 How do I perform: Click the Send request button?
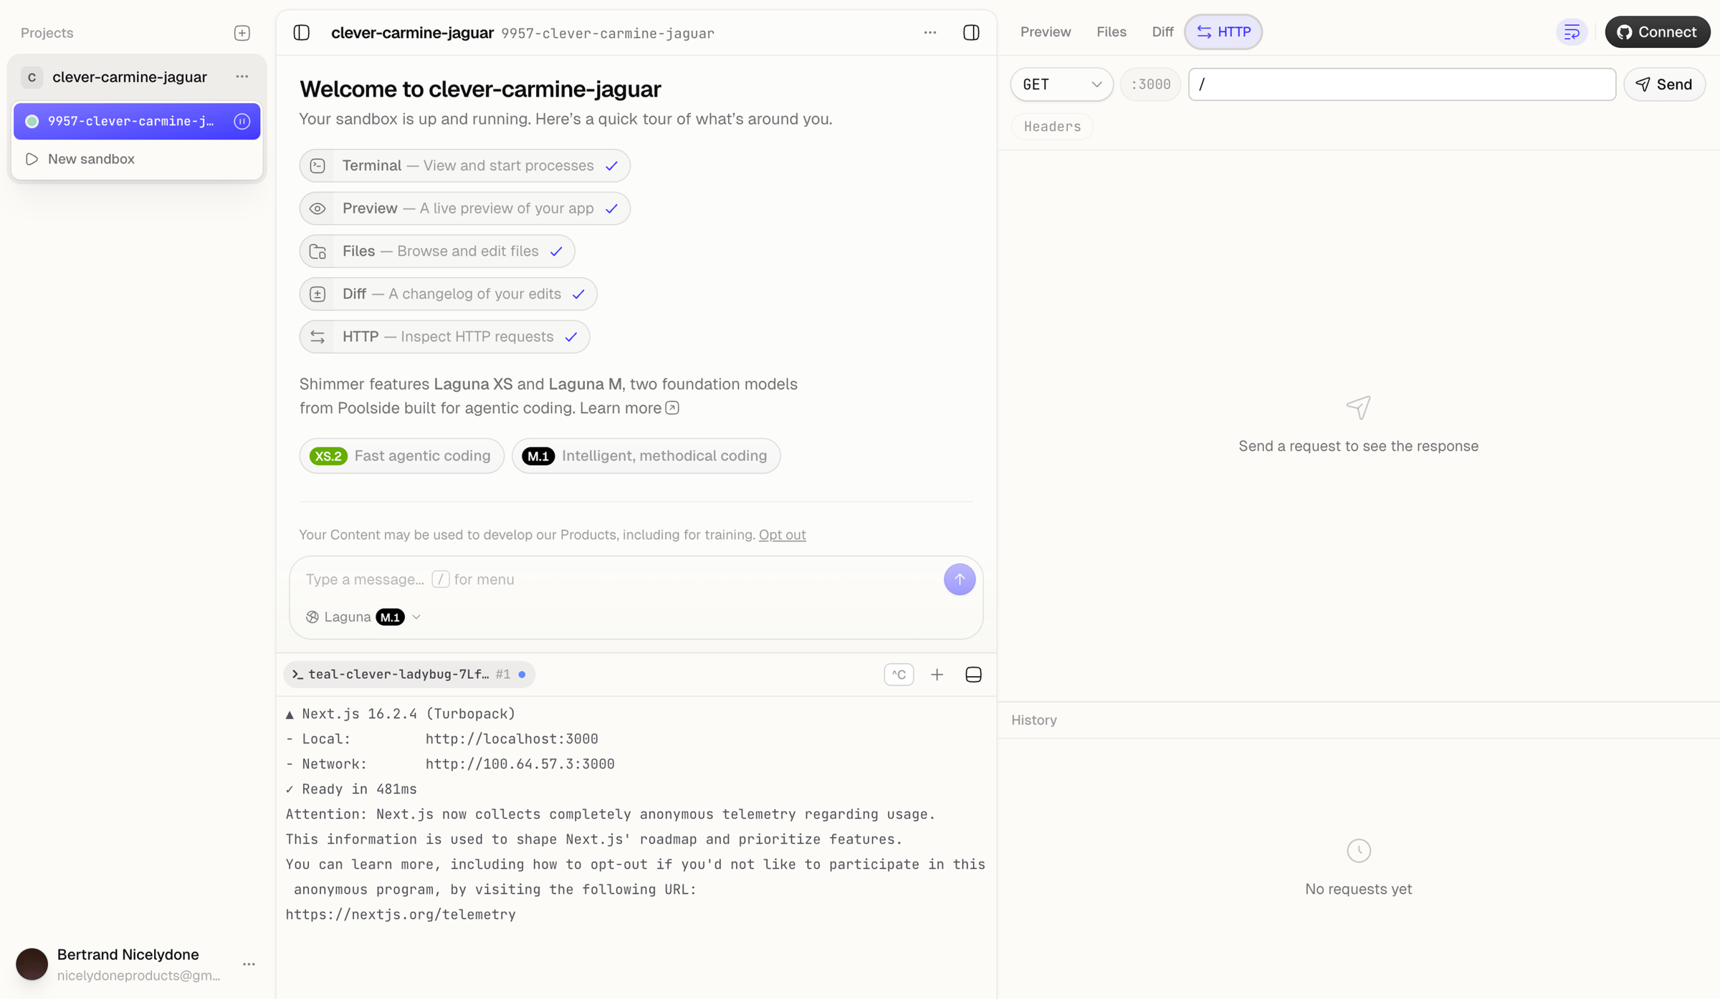coord(1664,85)
